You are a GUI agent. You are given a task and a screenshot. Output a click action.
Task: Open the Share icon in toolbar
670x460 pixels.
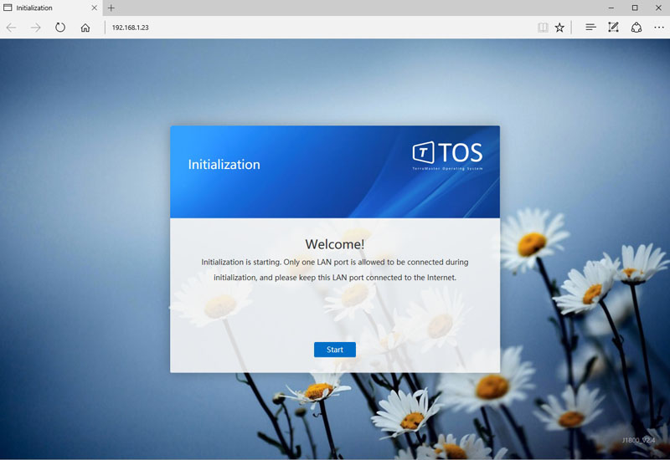coord(636,28)
